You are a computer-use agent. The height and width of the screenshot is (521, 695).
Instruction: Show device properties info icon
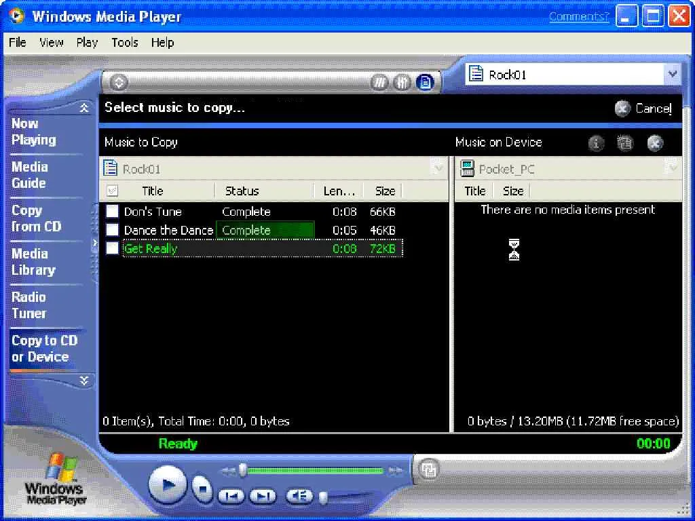point(596,143)
